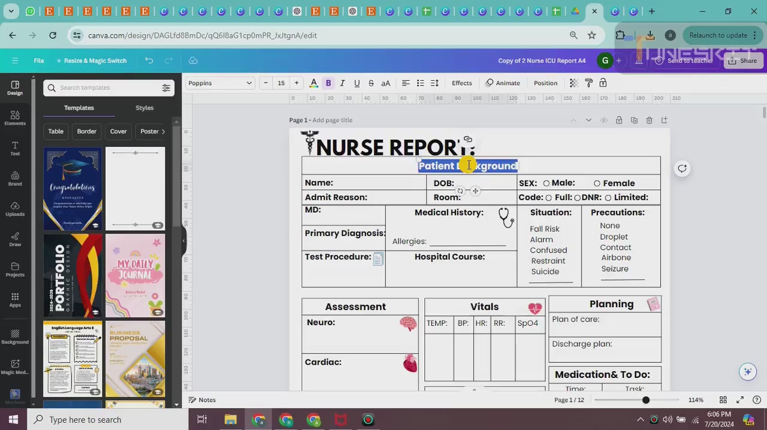This screenshot has height=430, width=767.
Task: Open the Position panel
Action: pos(545,83)
